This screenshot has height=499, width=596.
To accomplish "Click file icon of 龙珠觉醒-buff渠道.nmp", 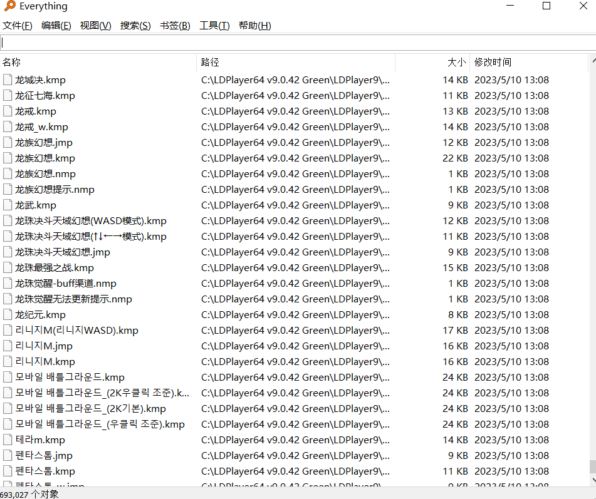I will click(x=8, y=283).
